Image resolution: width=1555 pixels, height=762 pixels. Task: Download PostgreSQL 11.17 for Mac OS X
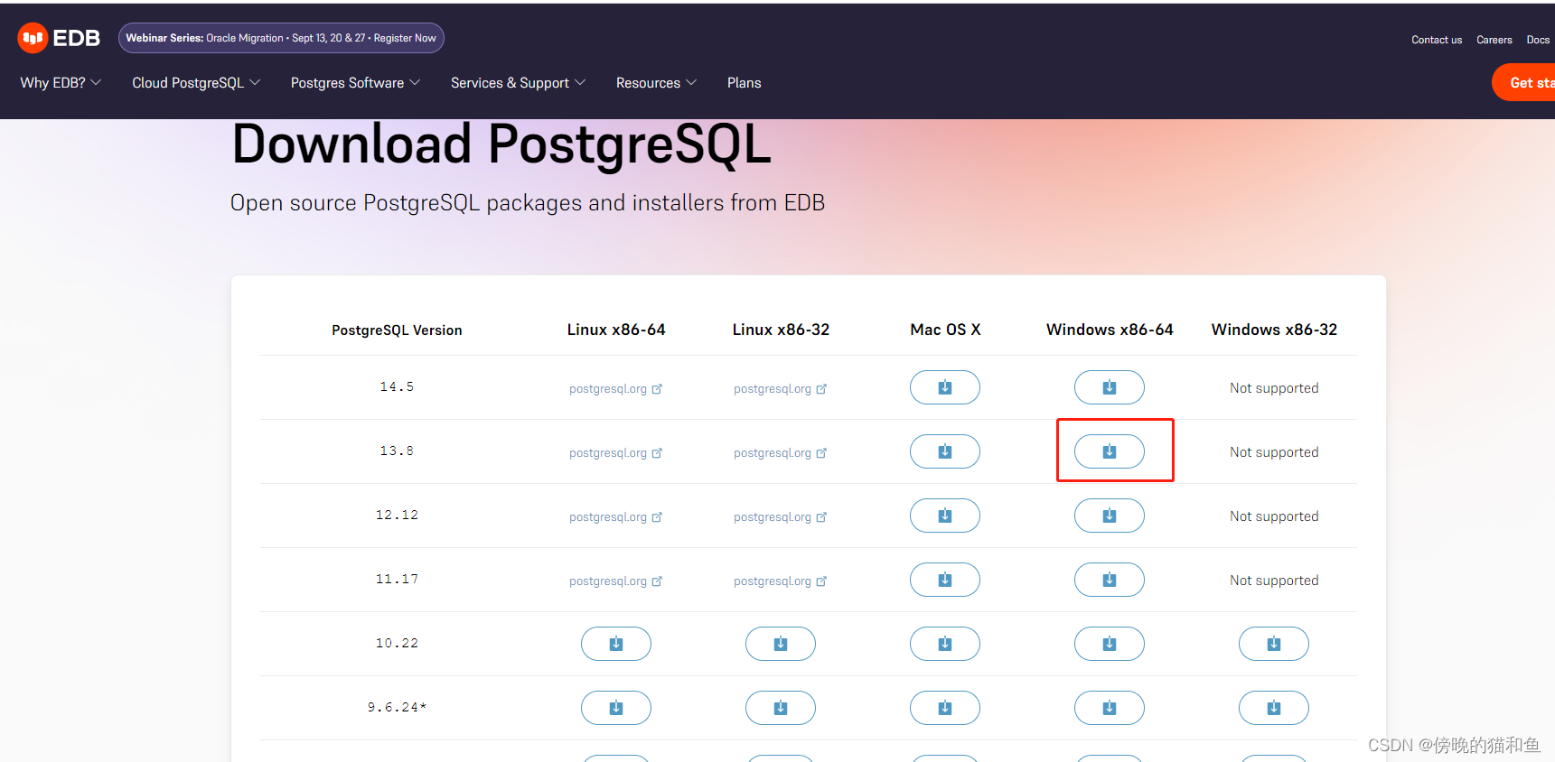pos(945,580)
